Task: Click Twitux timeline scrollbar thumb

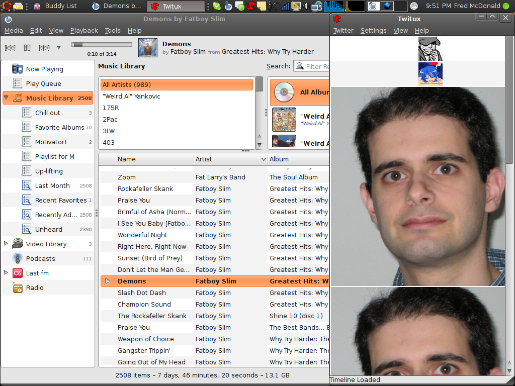Action: tap(509, 100)
